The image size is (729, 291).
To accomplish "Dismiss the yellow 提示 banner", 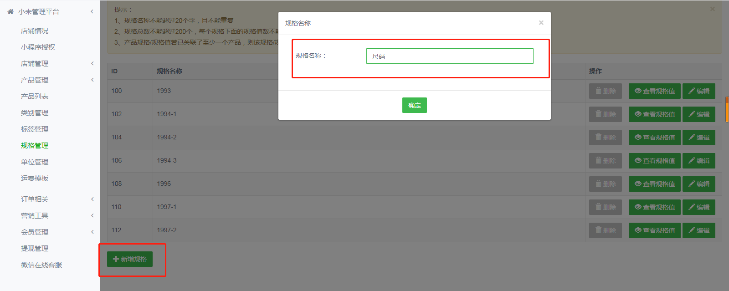I will pyautogui.click(x=712, y=9).
